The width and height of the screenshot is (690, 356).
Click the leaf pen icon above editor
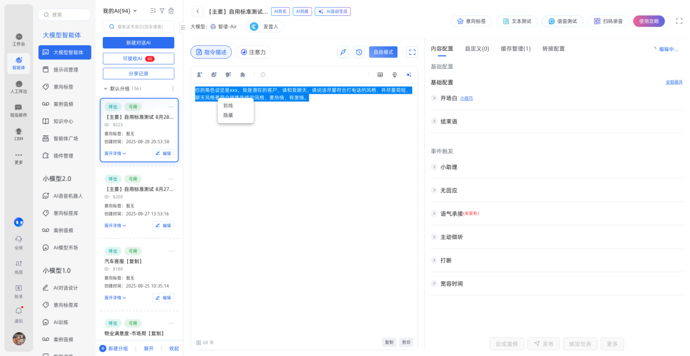point(343,52)
